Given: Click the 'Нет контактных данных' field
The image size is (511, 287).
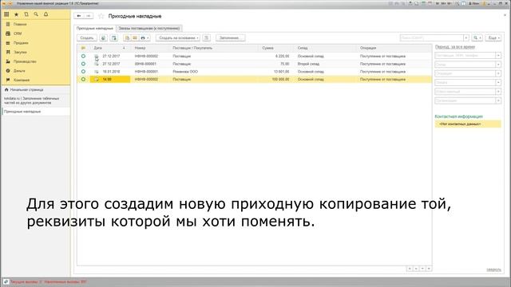Looking at the screenshot, I should pos(468,124).
